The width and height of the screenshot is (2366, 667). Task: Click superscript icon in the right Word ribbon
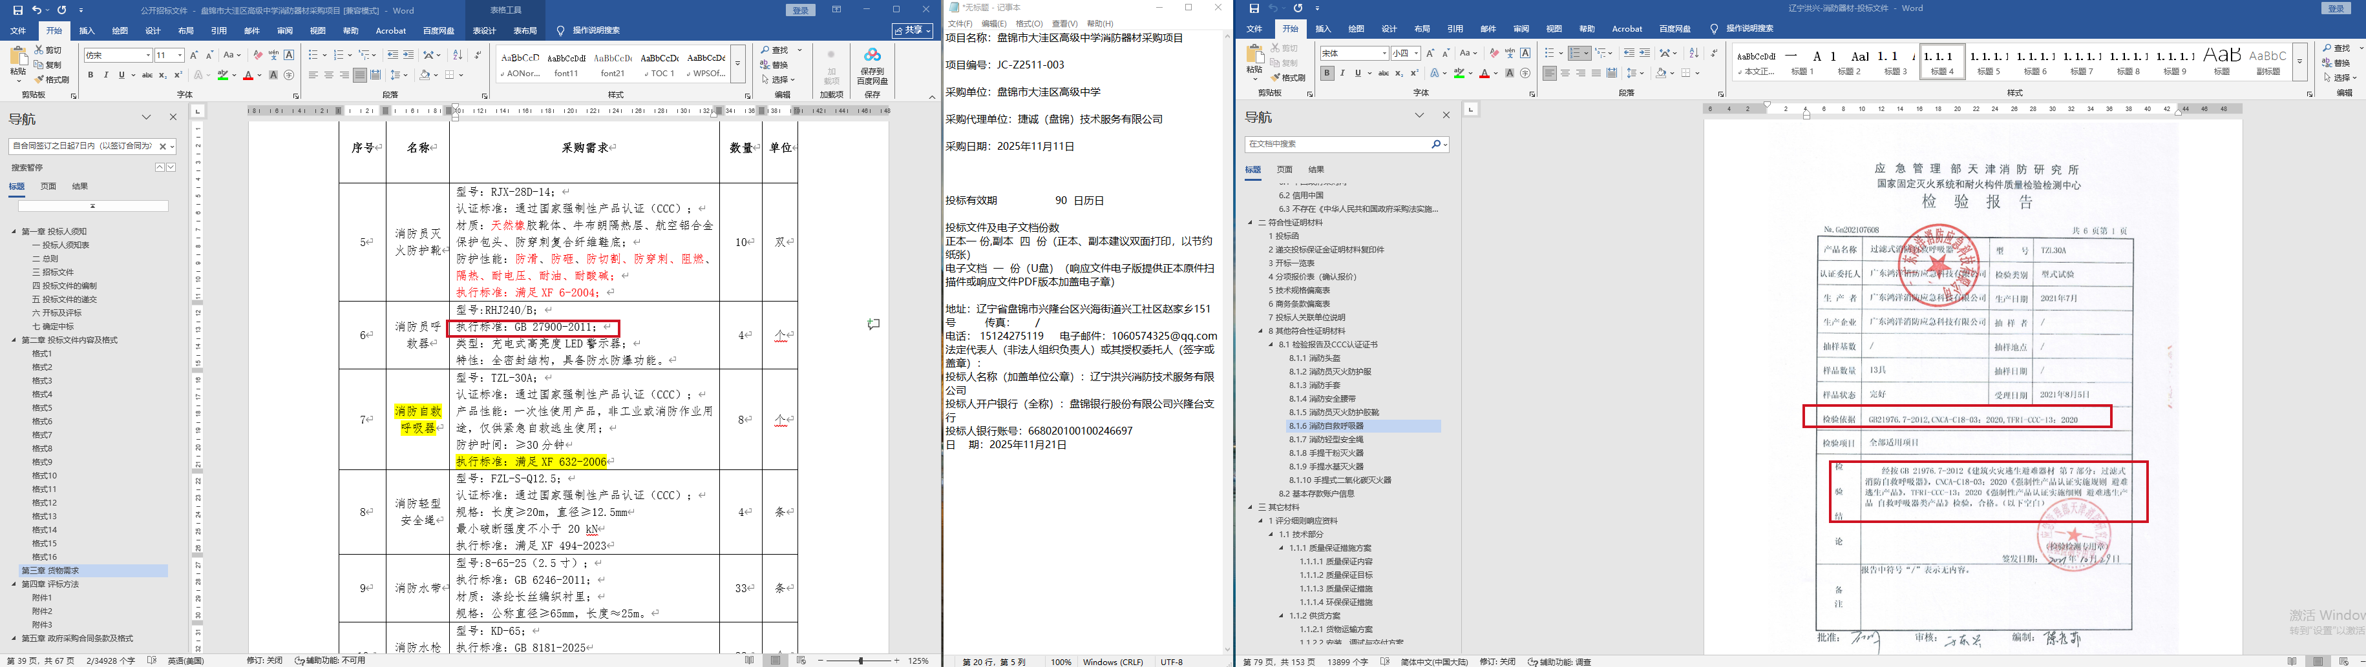click(x=1415, y=74)
